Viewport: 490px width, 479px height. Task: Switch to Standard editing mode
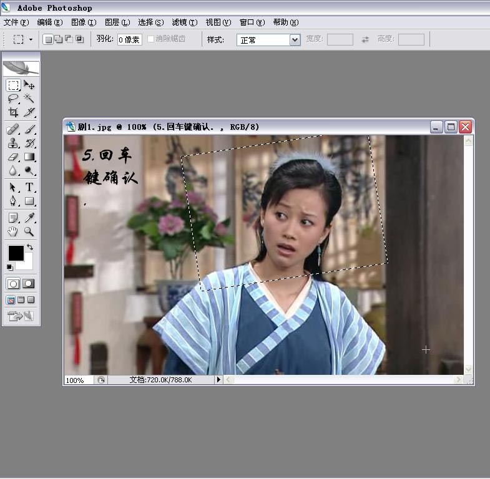[x=13, y=284]
